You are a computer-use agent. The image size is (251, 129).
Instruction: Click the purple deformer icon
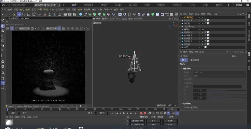(x=113, y=14)
